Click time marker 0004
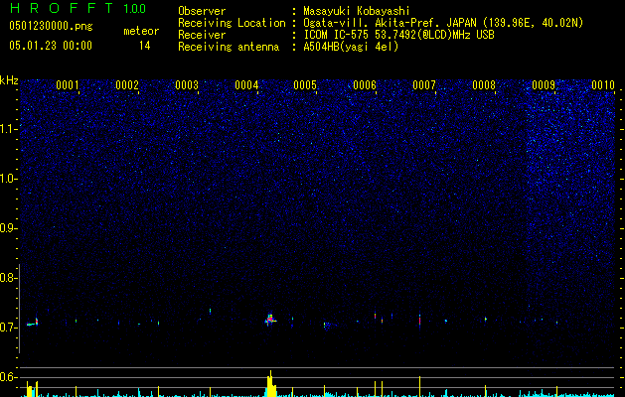Screen dimensions: 625x397 click(246, 85)
